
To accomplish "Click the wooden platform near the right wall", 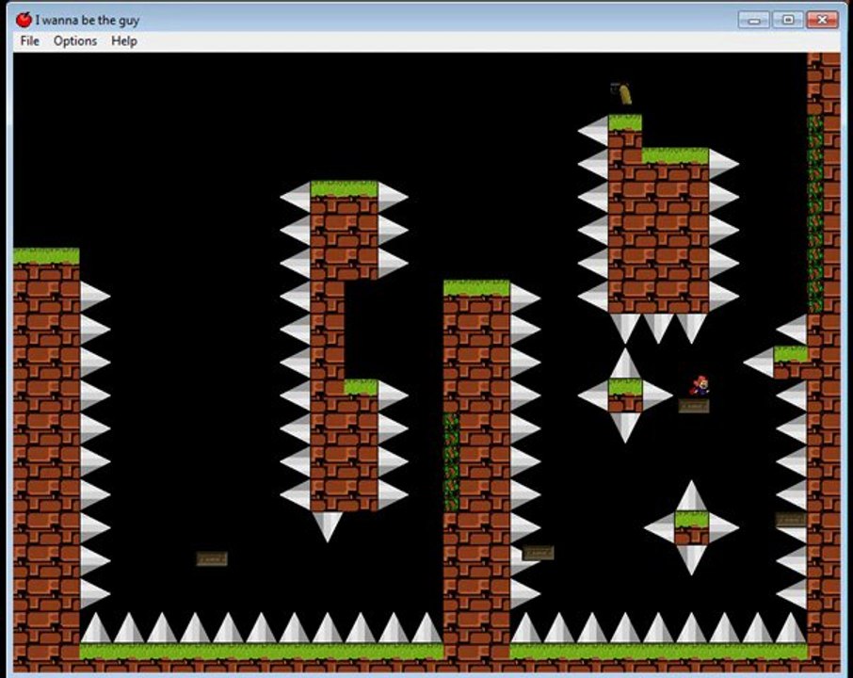I will click(791, 519).
